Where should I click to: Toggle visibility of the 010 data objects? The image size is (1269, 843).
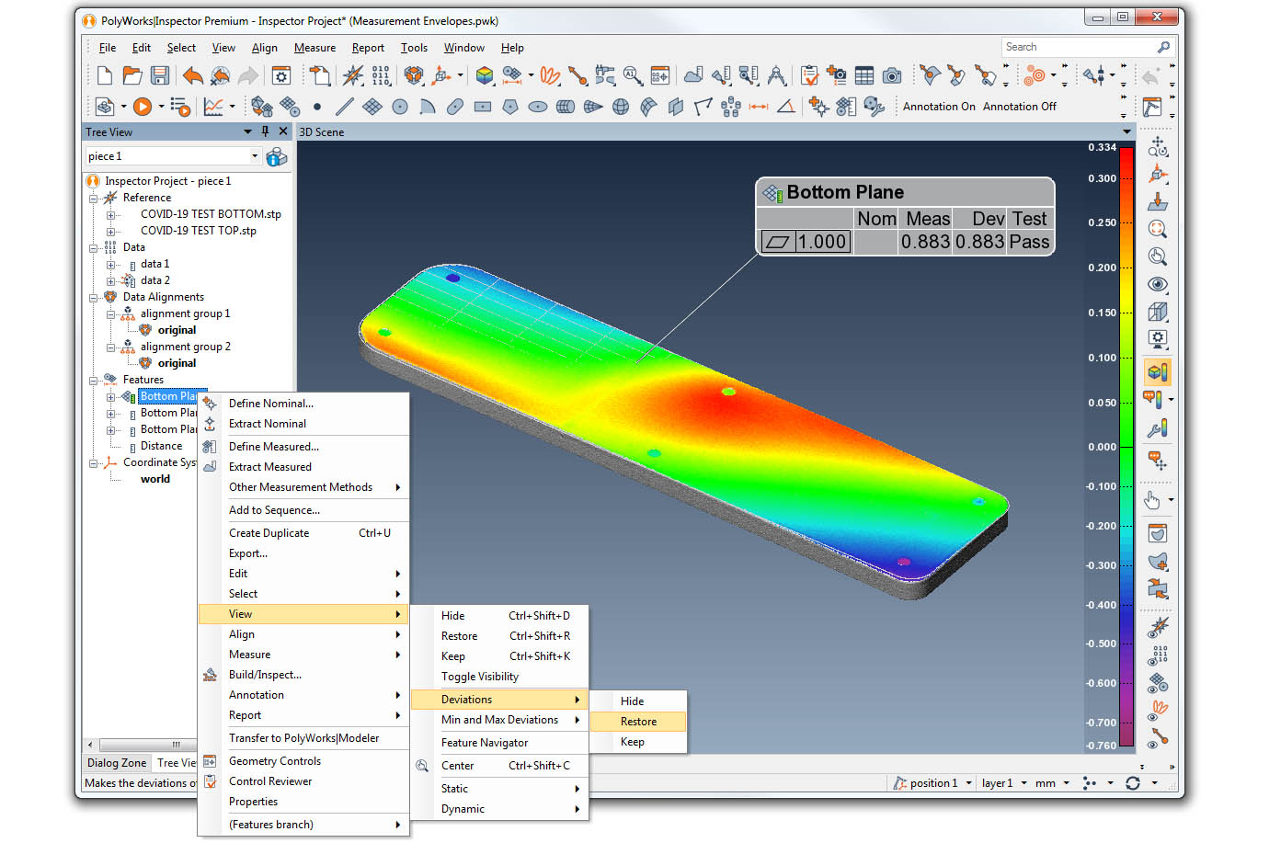[x=1158, y=655]
